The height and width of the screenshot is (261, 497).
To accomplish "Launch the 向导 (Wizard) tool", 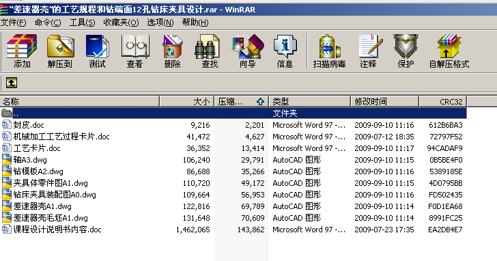I will (248, 51).
